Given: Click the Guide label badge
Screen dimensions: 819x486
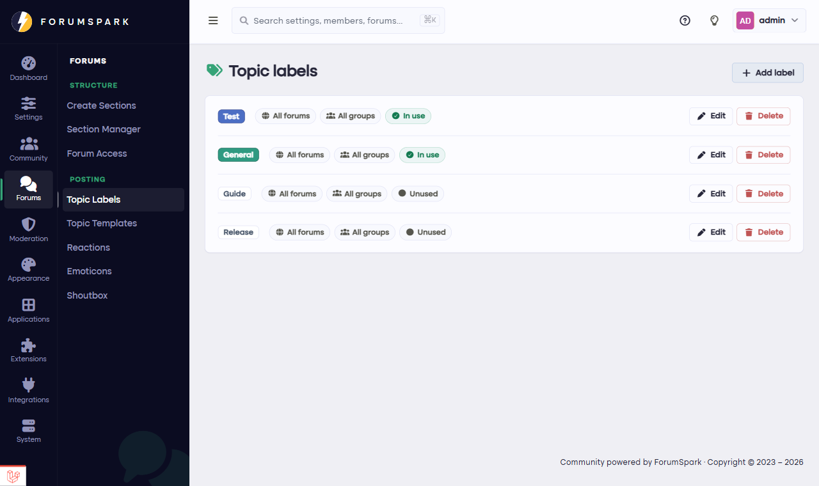Looking at the screenshot, I should (234, 194).
